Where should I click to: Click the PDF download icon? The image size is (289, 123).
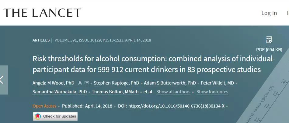[x=269, y=40]
